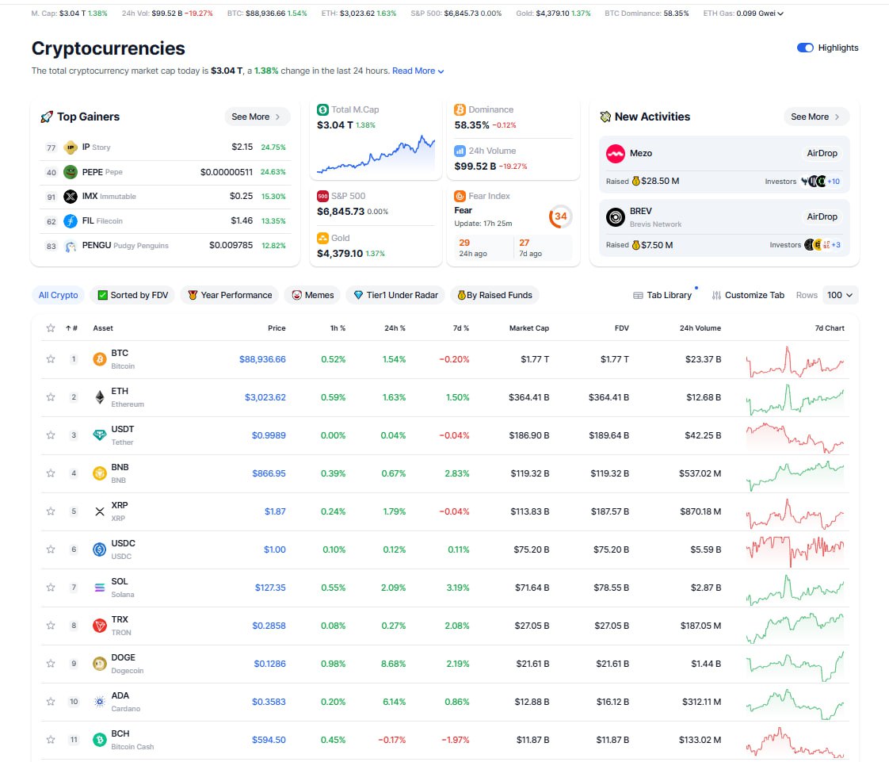This screenshot has height=762, width=889.
Task: Click the Fear Index gauge showing 34
Action: [560, 216]
